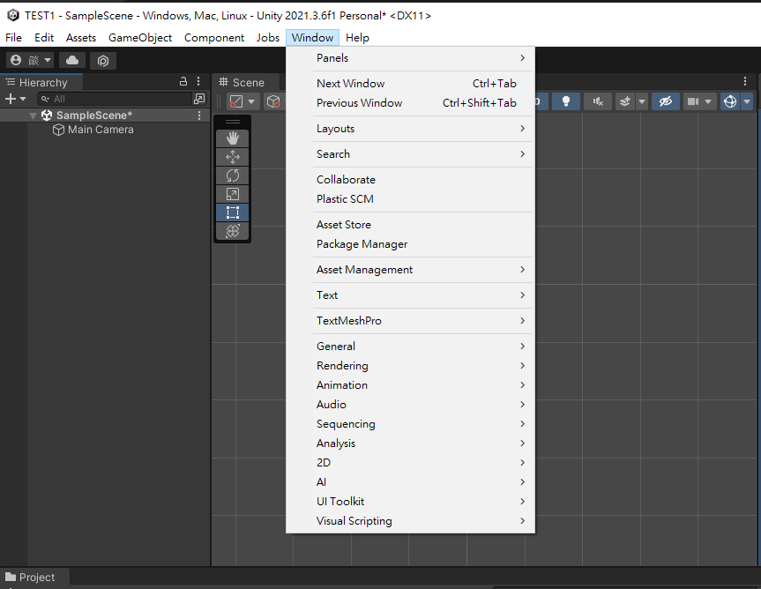Open the gizmos dropdown arrow
Image resolution: width=761 pixels, height=589 pixels.
coord(747,101)
